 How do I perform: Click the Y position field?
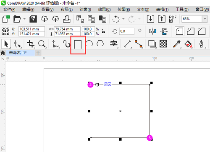click(x=31, y=34)
